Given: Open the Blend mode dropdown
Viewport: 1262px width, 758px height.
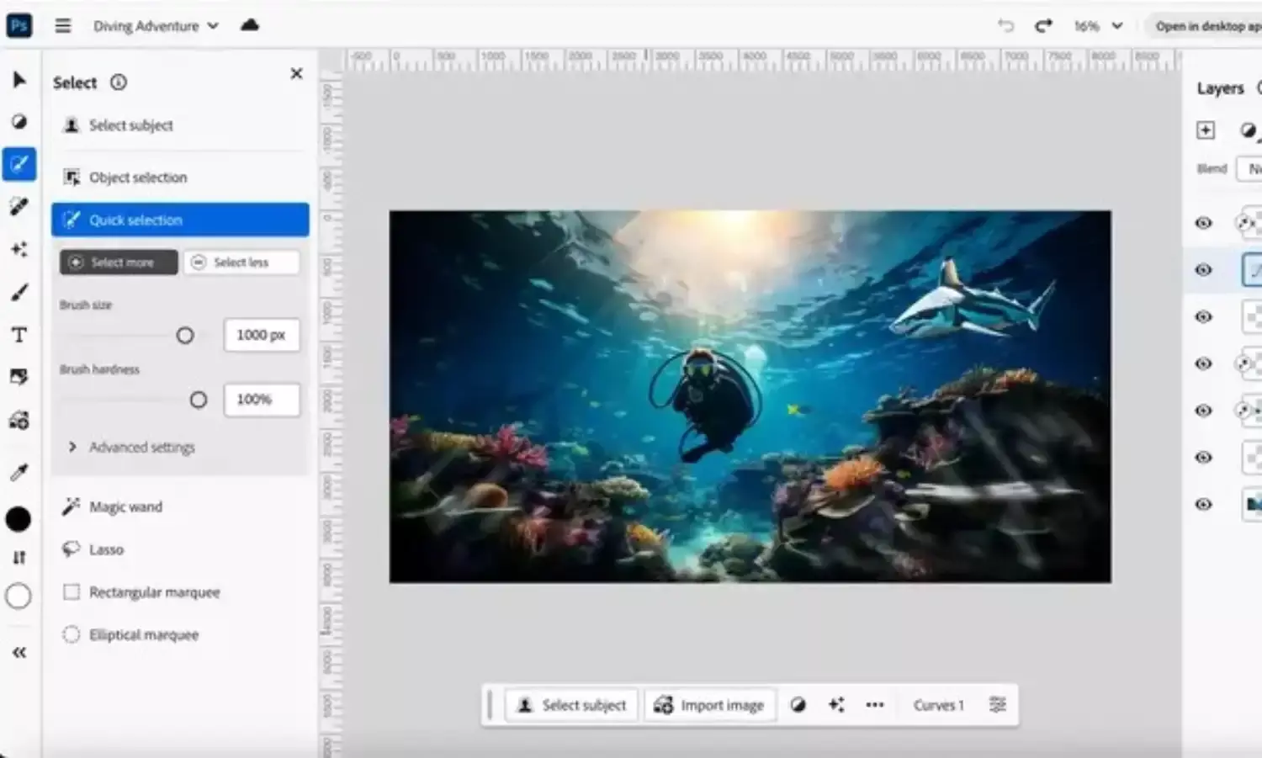Looking at the screenshot, I should (x=1249, y=168).
